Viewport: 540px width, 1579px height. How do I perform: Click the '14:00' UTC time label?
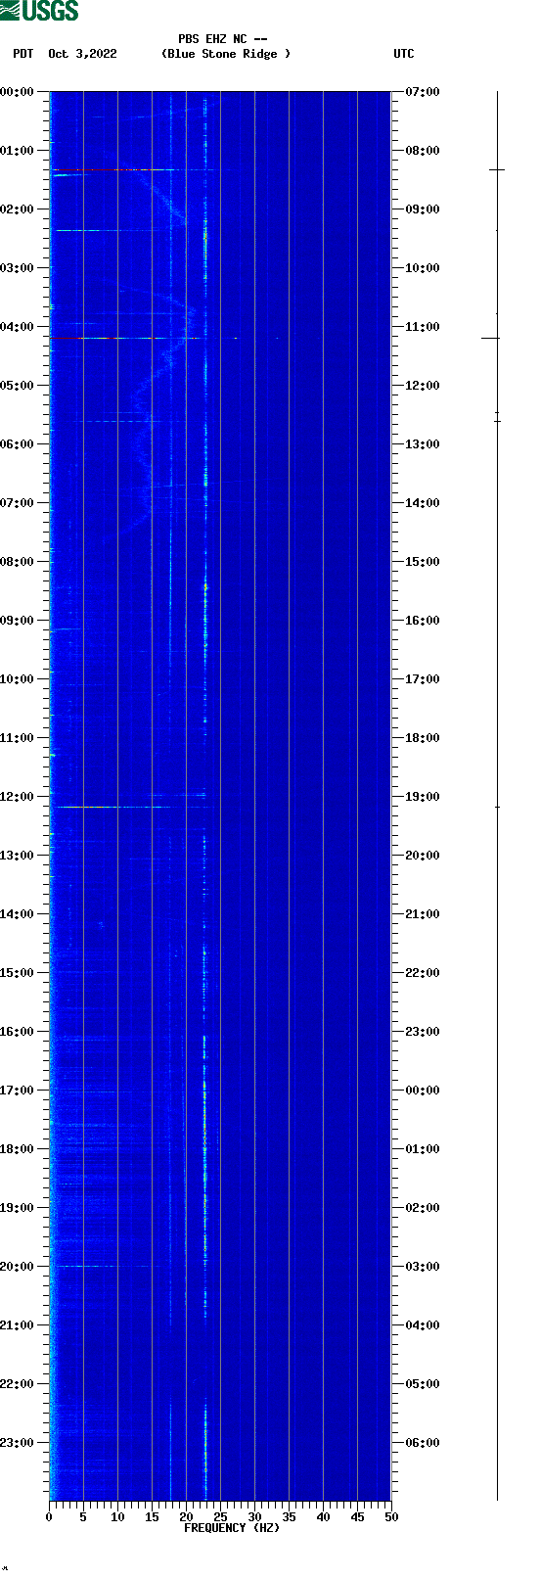click(x=423, y=503)
